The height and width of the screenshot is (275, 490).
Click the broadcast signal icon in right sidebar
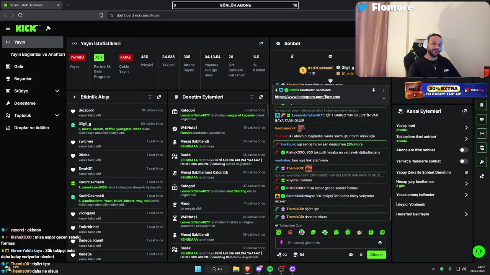point(482,133)
